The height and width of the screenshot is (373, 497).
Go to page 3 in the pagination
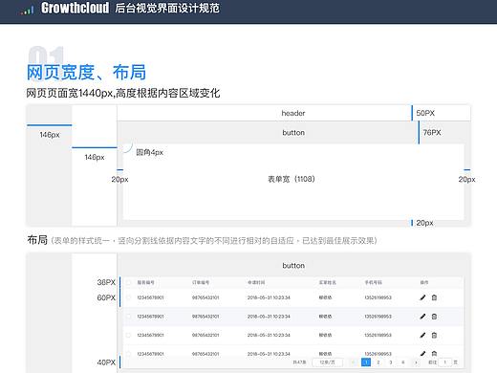click(391, 362)
